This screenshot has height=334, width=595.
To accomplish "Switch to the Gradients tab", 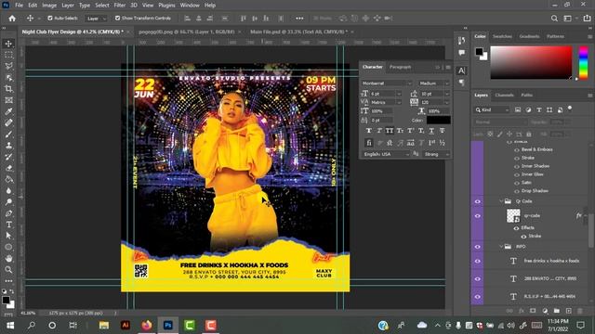I will (x=529, y=36).
